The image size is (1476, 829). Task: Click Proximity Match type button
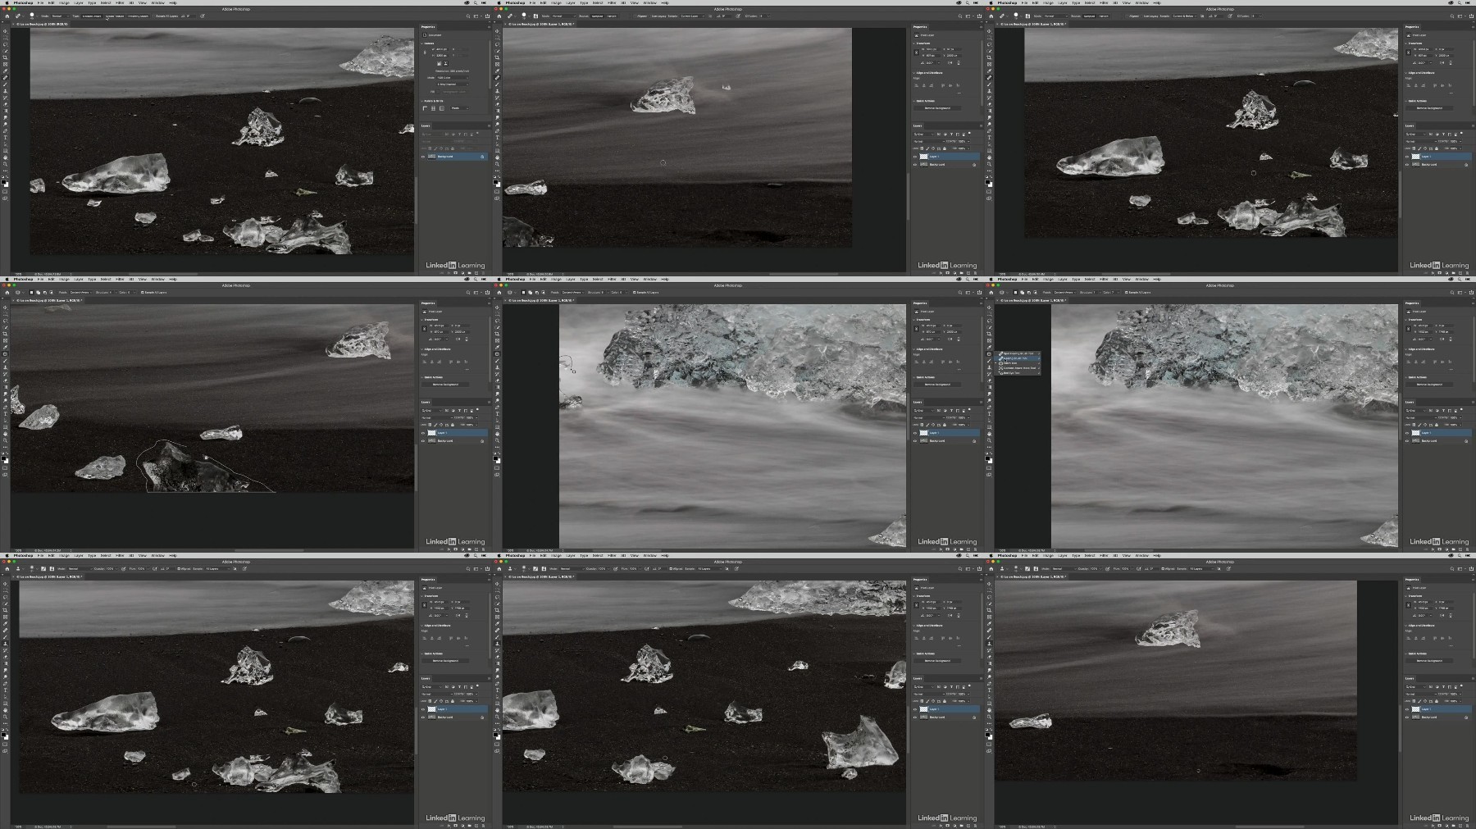click(138, 16)
